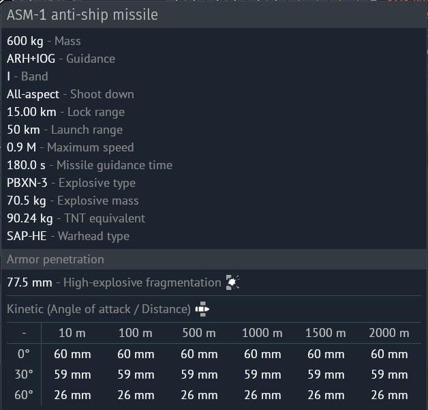Click the high-explosive fragmentation explosion icon

click(232, 282)
